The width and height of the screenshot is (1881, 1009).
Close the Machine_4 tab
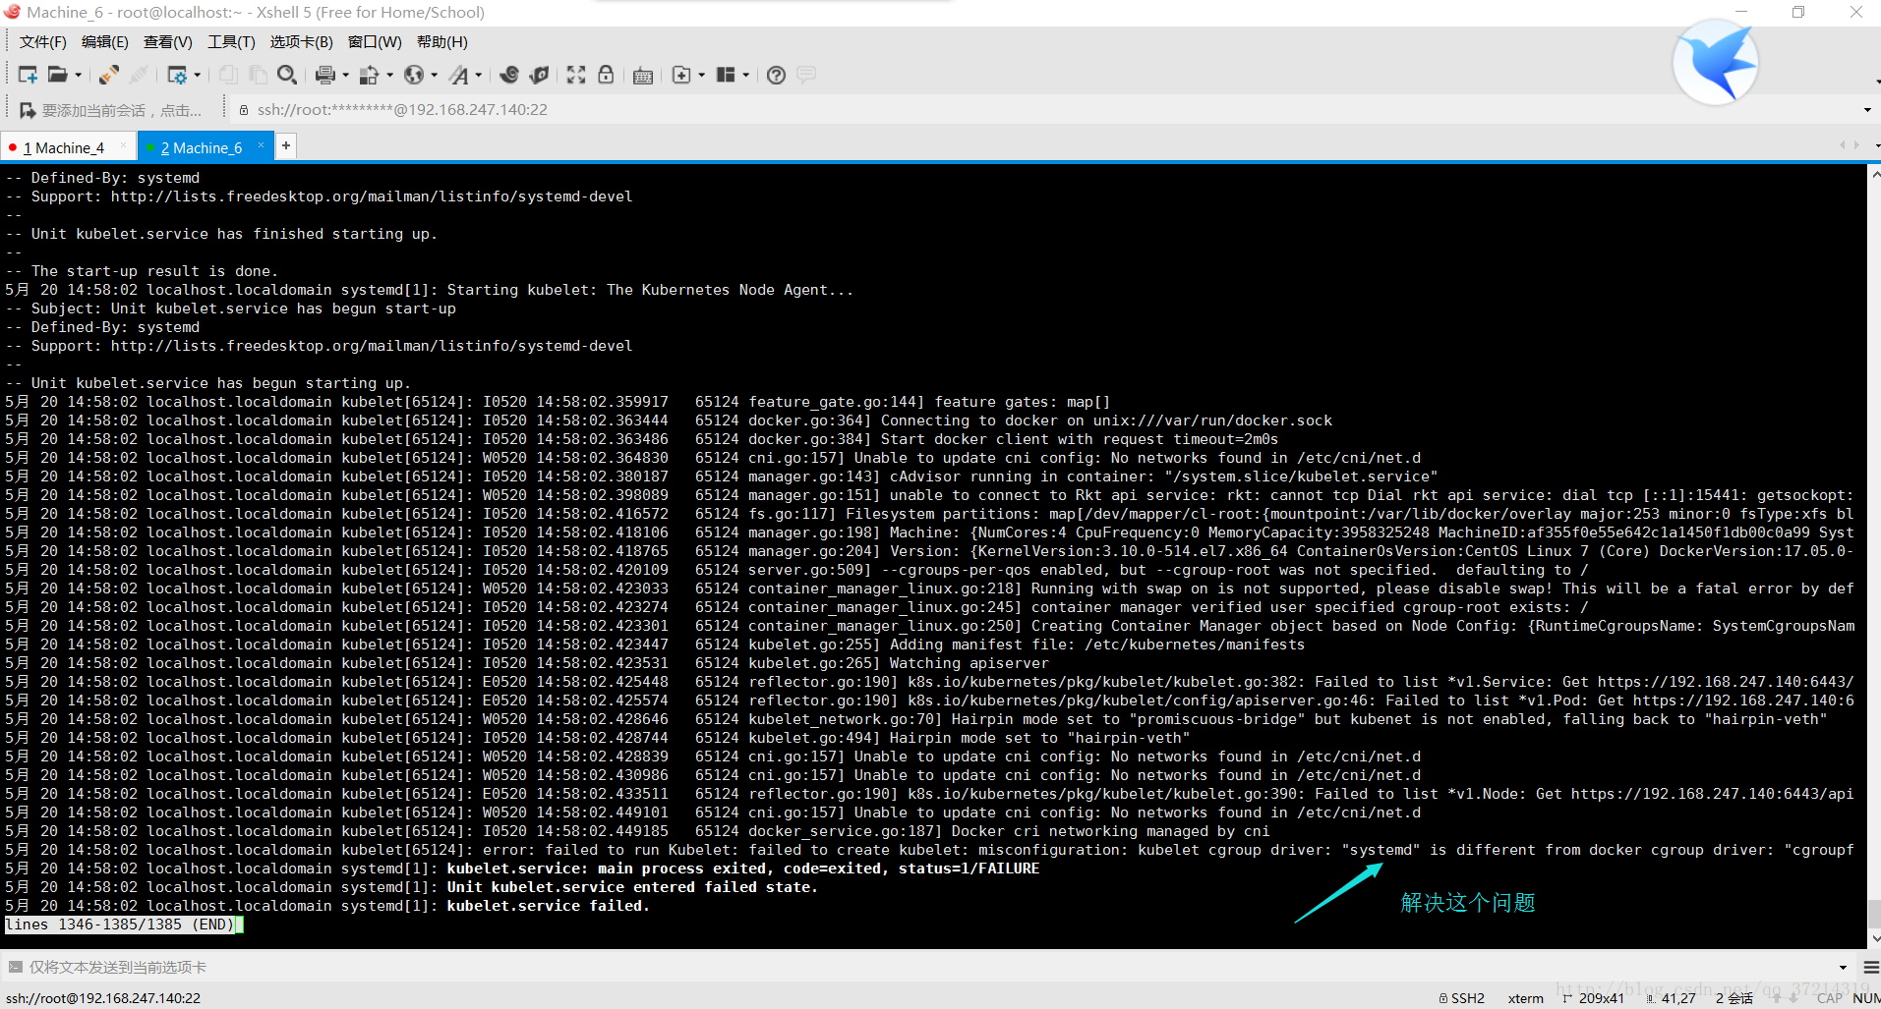click(123, 146)
